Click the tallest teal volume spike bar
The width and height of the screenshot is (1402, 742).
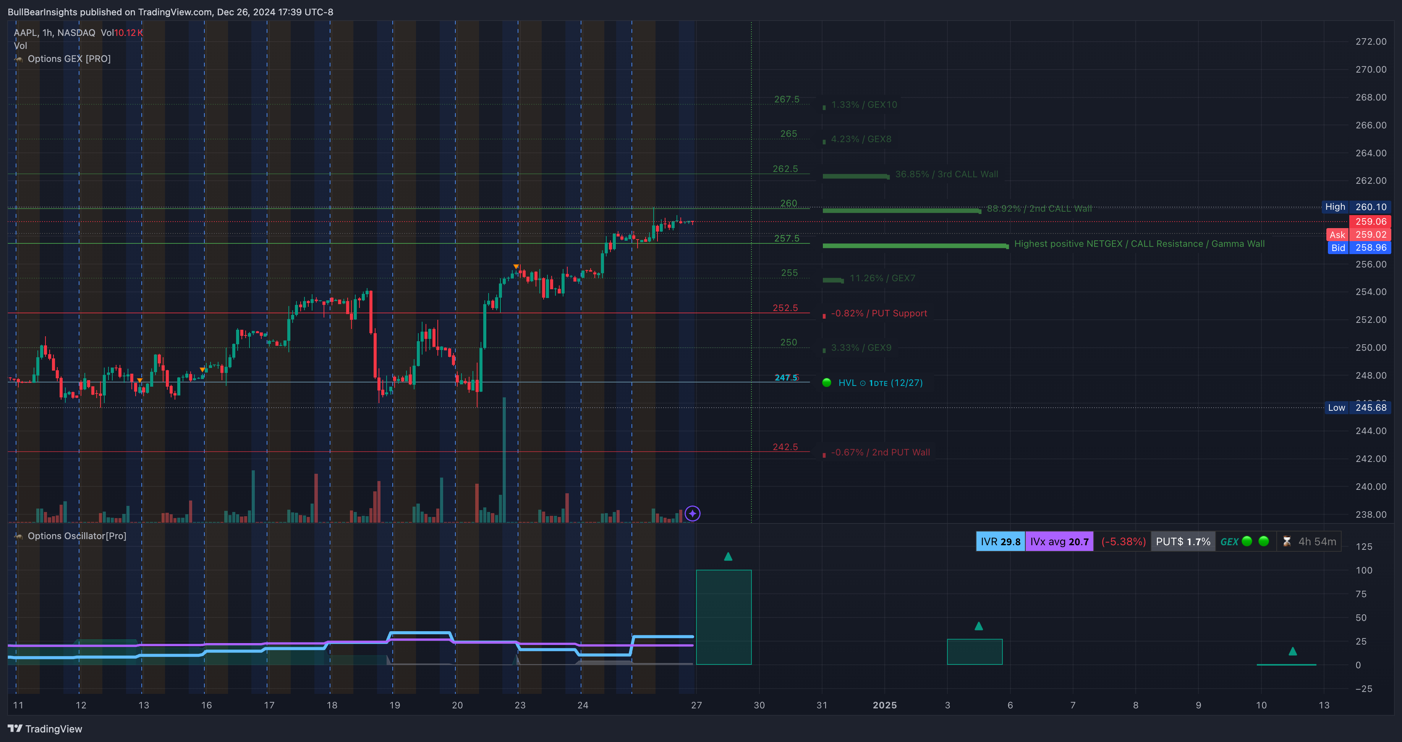pos(504,460)
